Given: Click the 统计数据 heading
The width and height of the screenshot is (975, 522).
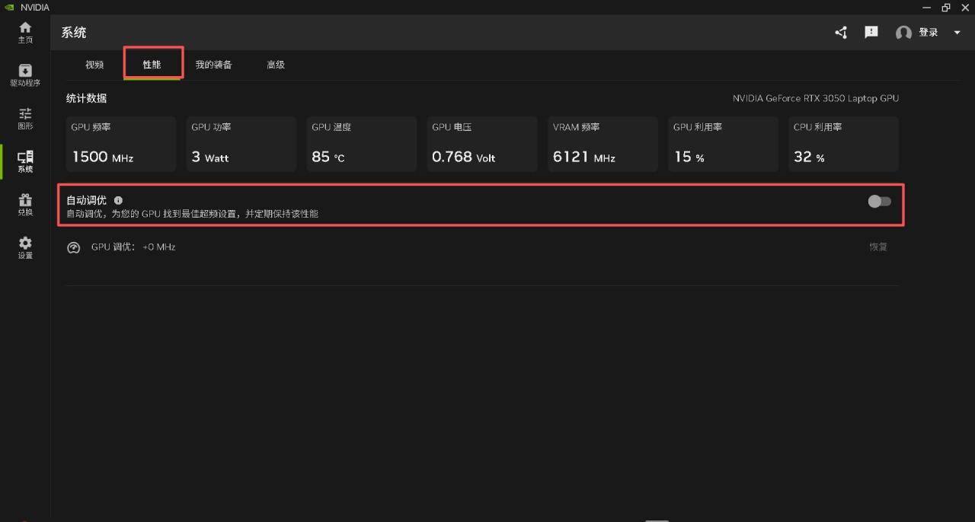Looking at the screenshot, I should tap(86, 98).
